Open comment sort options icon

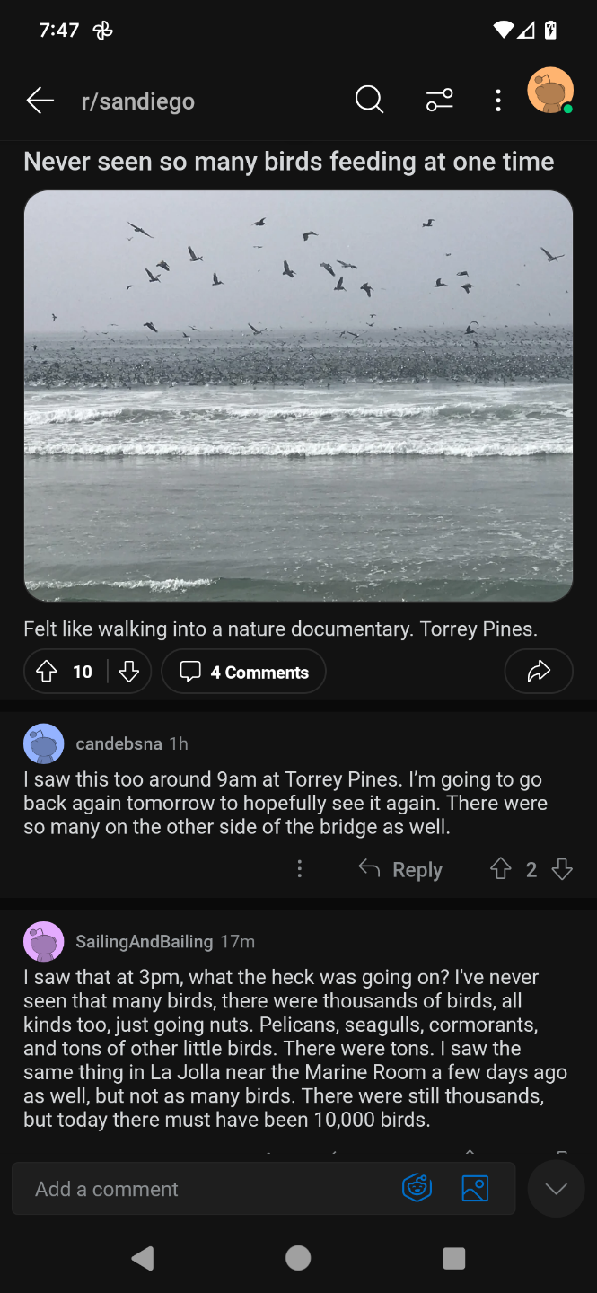pyautogui.click(x=439, y=100)
